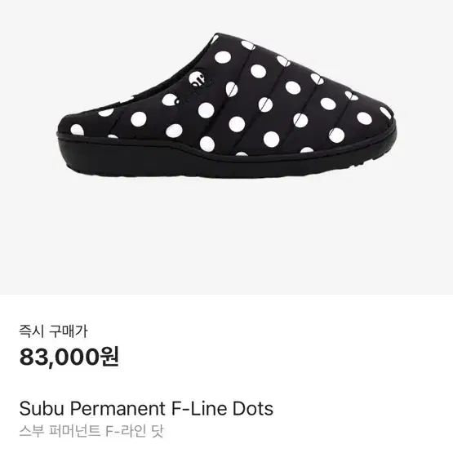Select the 즉시 구매가 label
The width and height of the screenshot is (453, 453).
click(53, 331)
